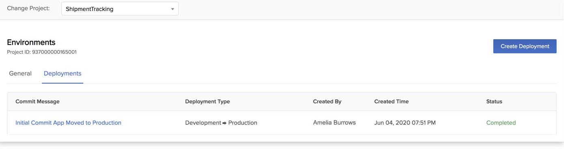
Task: Click the Amelia Burrows creator name
Action: (334, 123)
